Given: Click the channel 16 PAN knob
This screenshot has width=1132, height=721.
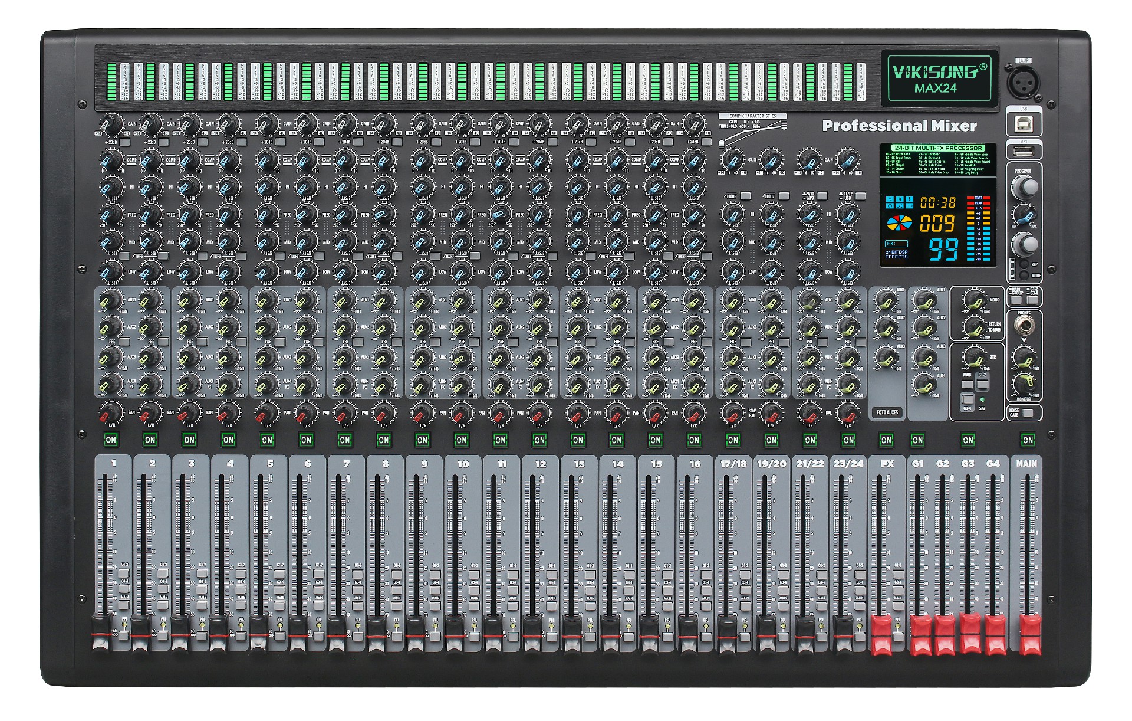Looking at the screenshot, I should tap(694, 412).
